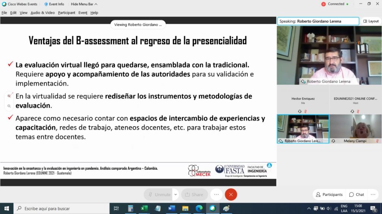The width and height of the screenshot is (382, 214).
Task: Toggle the Chat panel
Action: [x=356, y=194]
